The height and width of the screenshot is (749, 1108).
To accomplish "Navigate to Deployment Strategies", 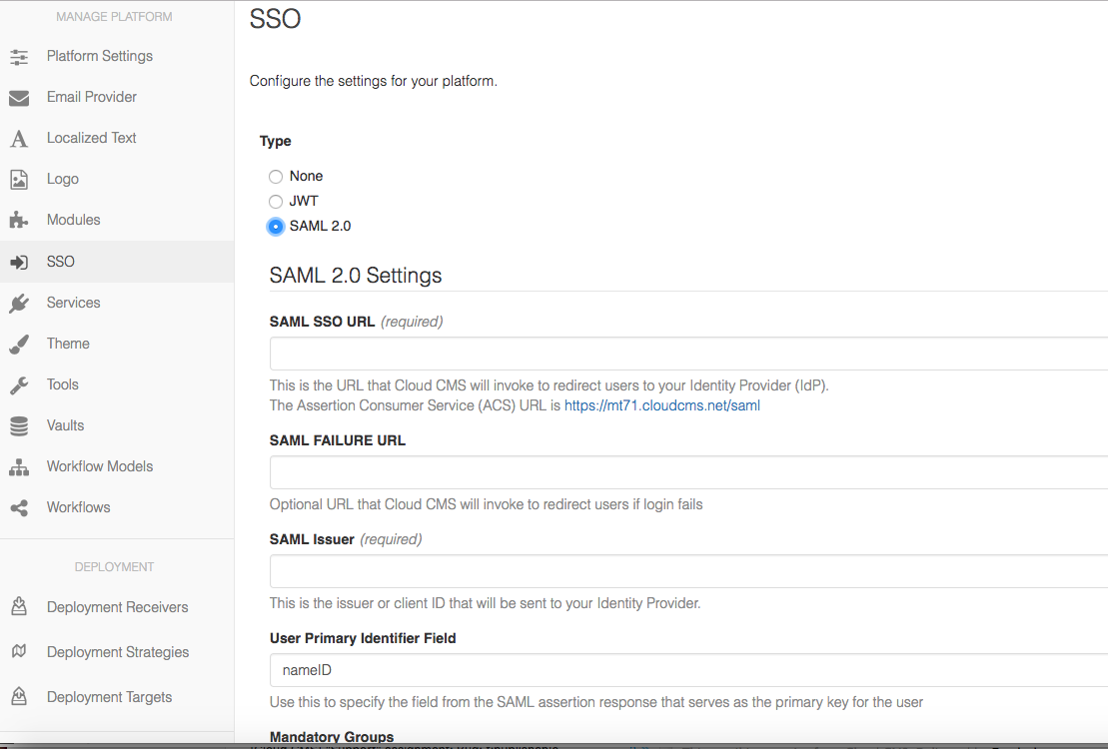I will tap(117, 651).
